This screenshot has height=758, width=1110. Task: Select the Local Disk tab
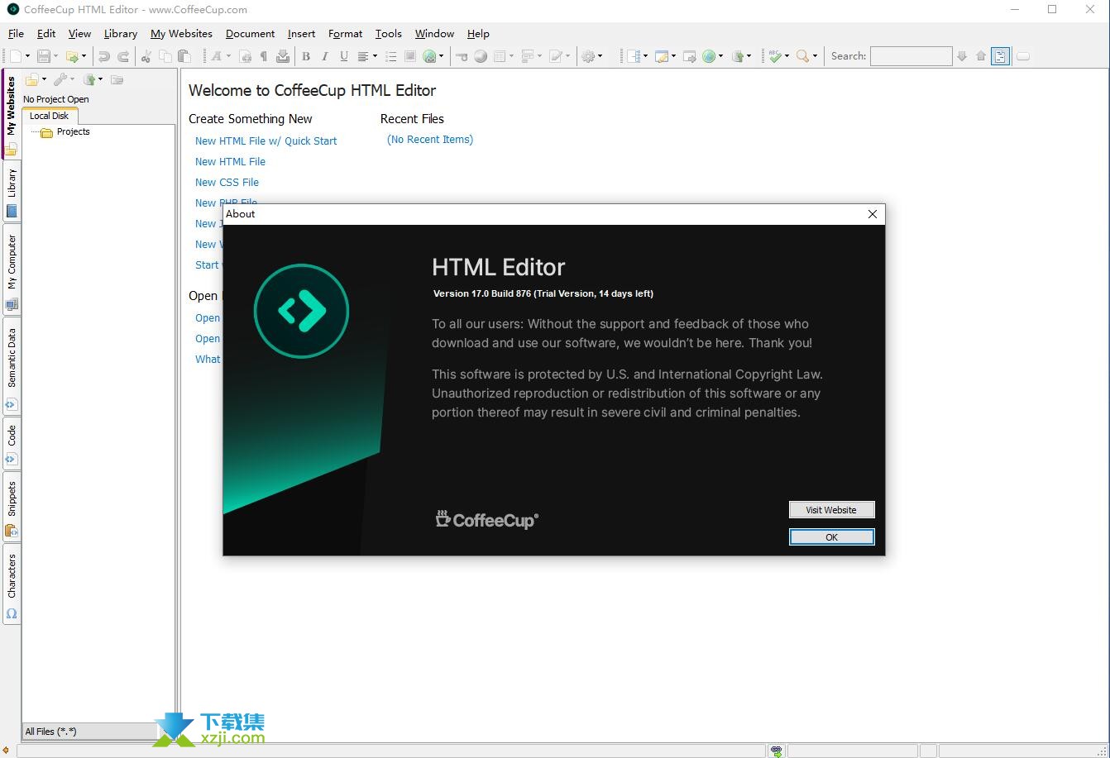50,117
